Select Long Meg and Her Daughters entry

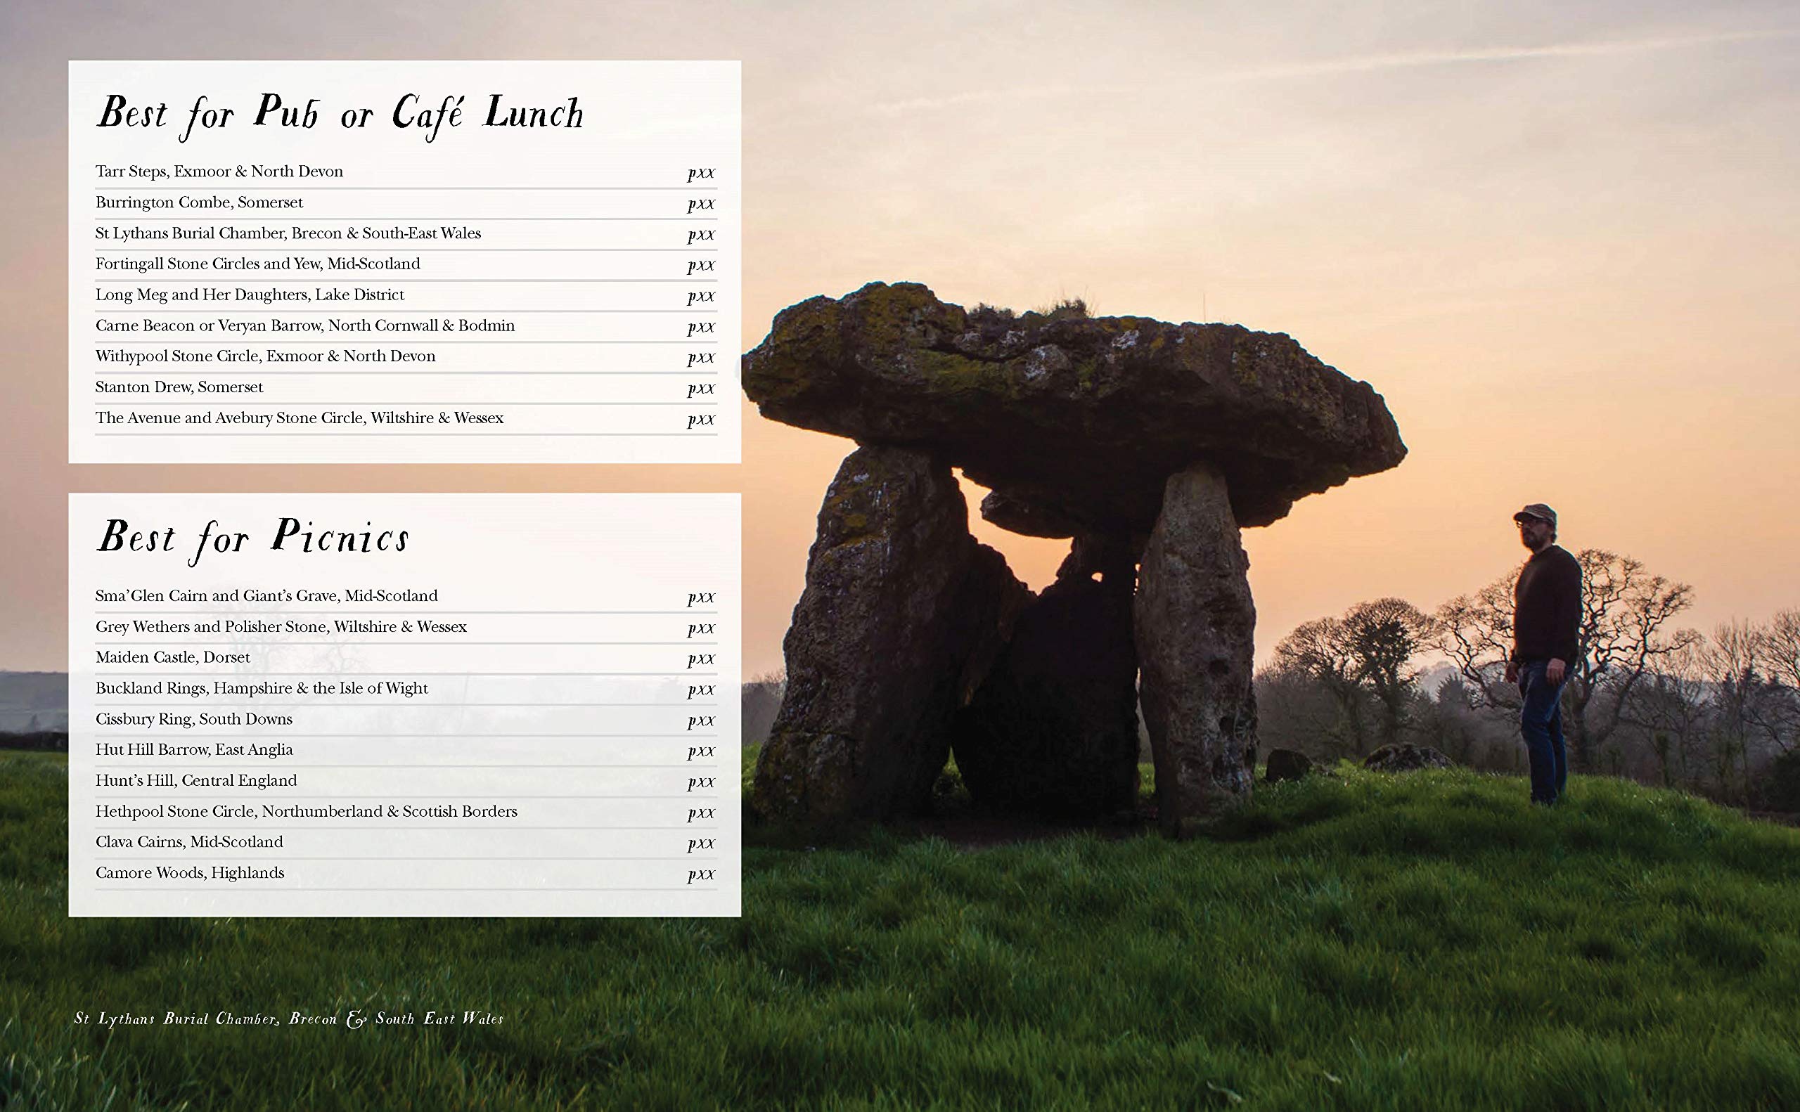point(250,295)
